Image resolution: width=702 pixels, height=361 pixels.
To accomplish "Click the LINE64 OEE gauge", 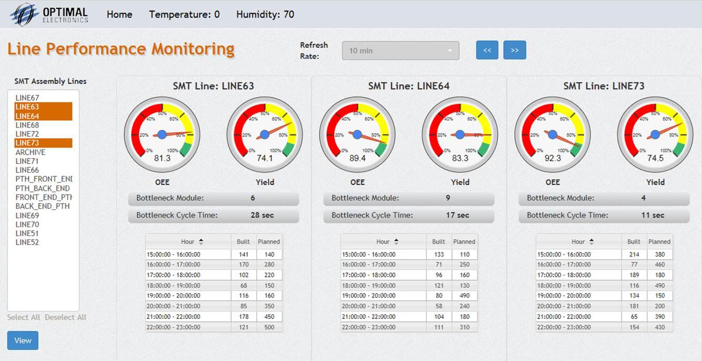I will [357, 135].
